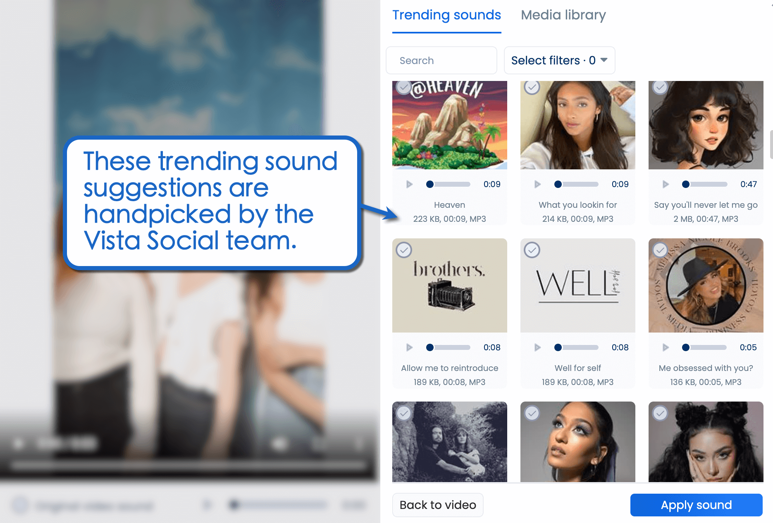Play the Heaven sound preview
This screenshot has height=523, width=773.
pyautogui.click(x=409, y=184)
